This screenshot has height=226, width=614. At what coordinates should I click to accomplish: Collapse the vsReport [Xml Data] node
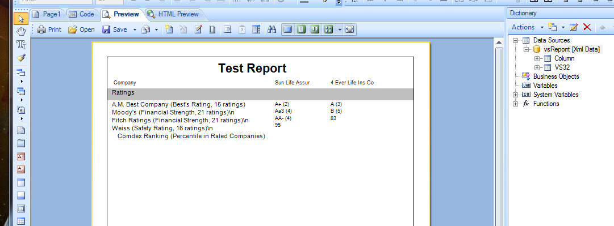point(527,50)
